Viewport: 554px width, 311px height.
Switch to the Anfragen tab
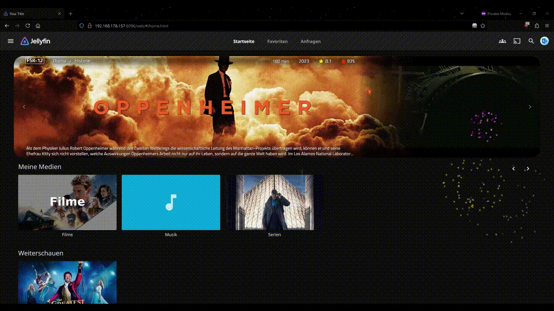click(x=310, y=41)
